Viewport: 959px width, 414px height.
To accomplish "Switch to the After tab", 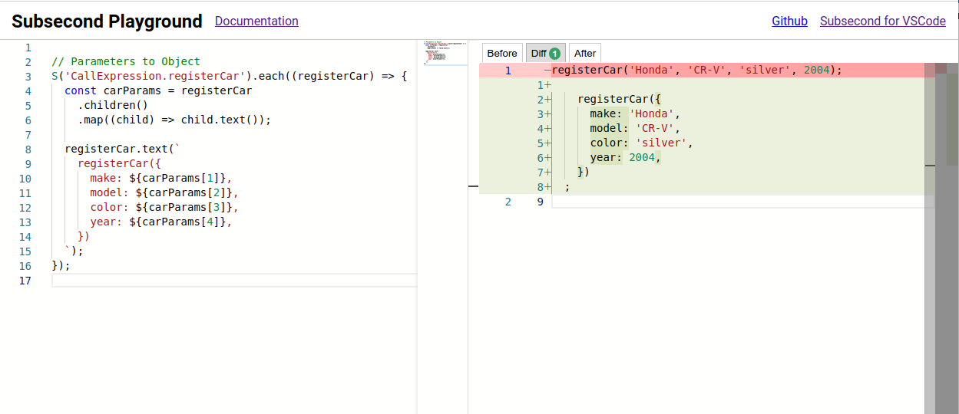I will (x=585, y=53).
